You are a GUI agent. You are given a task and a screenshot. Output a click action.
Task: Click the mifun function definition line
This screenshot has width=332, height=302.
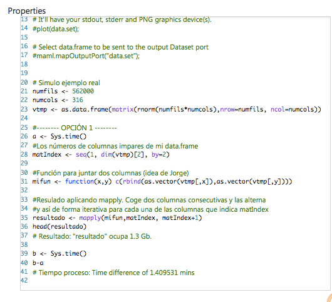pos(162,182)
